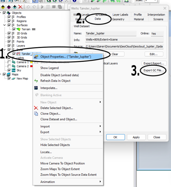Click the Tønder wells dataset icon
This screenshot has width=171, height=187.
click(x=18, y=54)
